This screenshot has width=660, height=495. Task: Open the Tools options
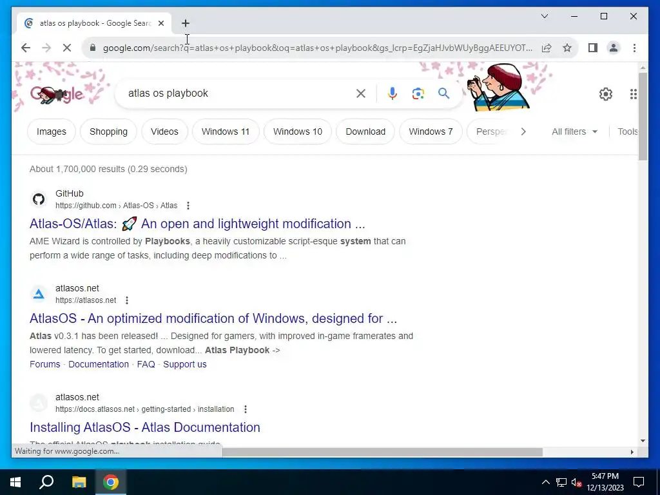tap(628, 131)
